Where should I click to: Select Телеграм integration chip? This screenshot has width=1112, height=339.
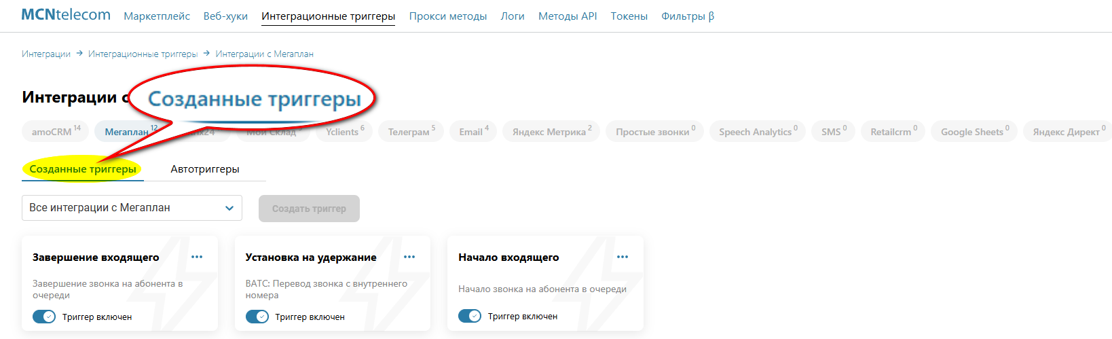(411, 131)
